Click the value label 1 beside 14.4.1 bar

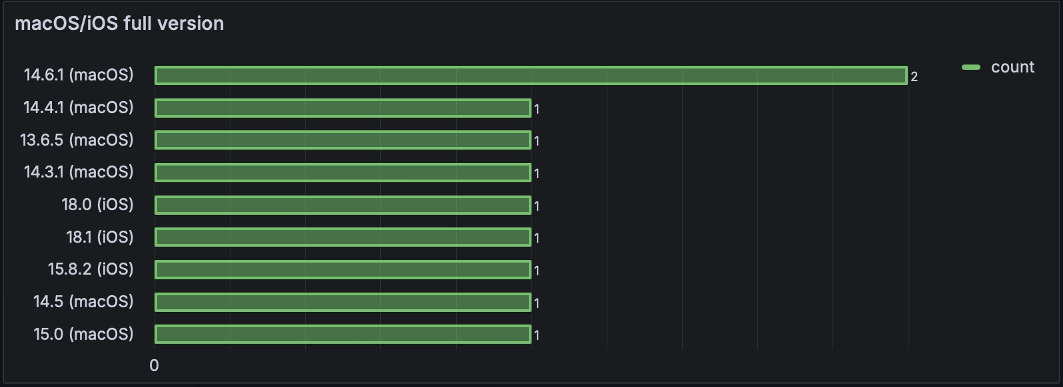pyautogui.click(x=537, y=109)
